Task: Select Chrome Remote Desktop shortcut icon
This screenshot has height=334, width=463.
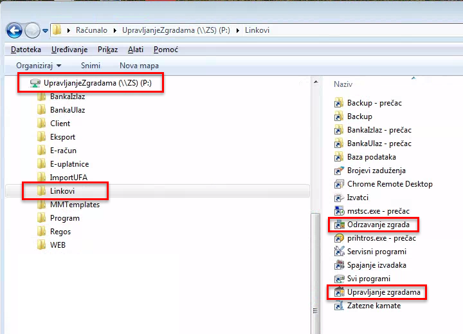Action: 339,184
